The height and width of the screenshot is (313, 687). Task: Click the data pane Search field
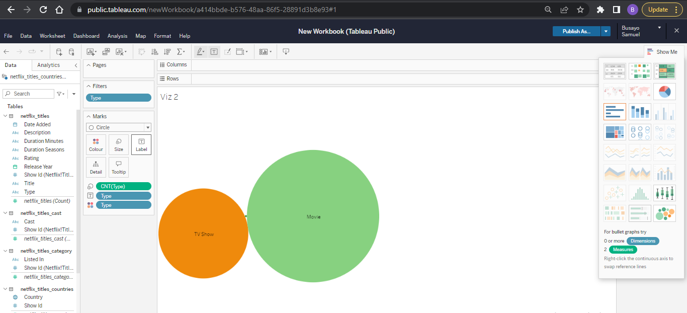click(28, 94)
